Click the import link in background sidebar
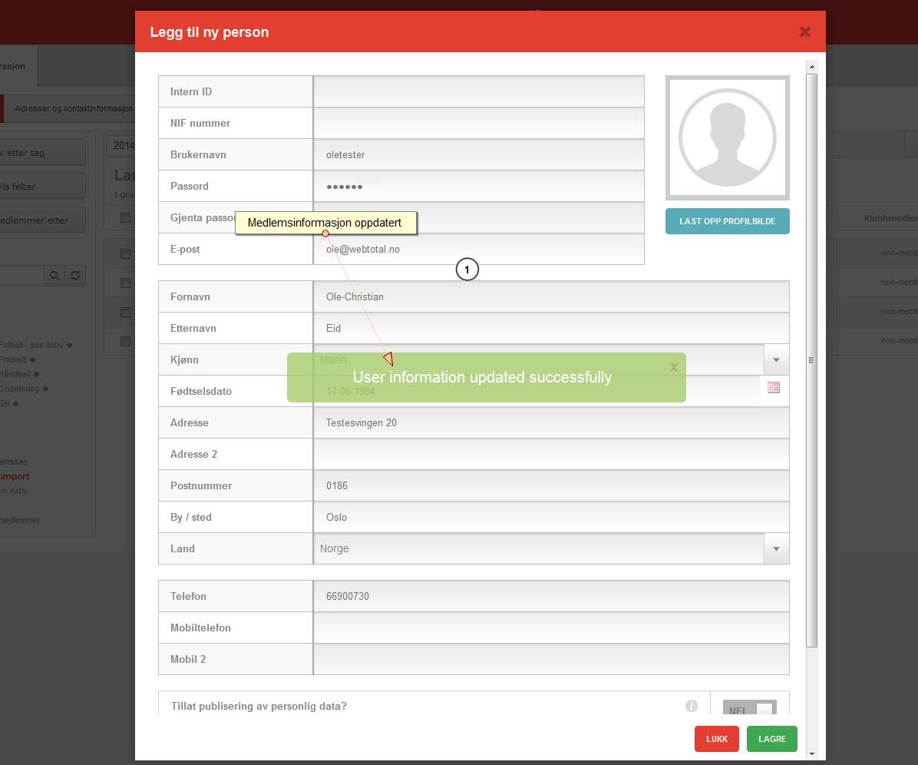The image size is (918, 765). (15, 476)
